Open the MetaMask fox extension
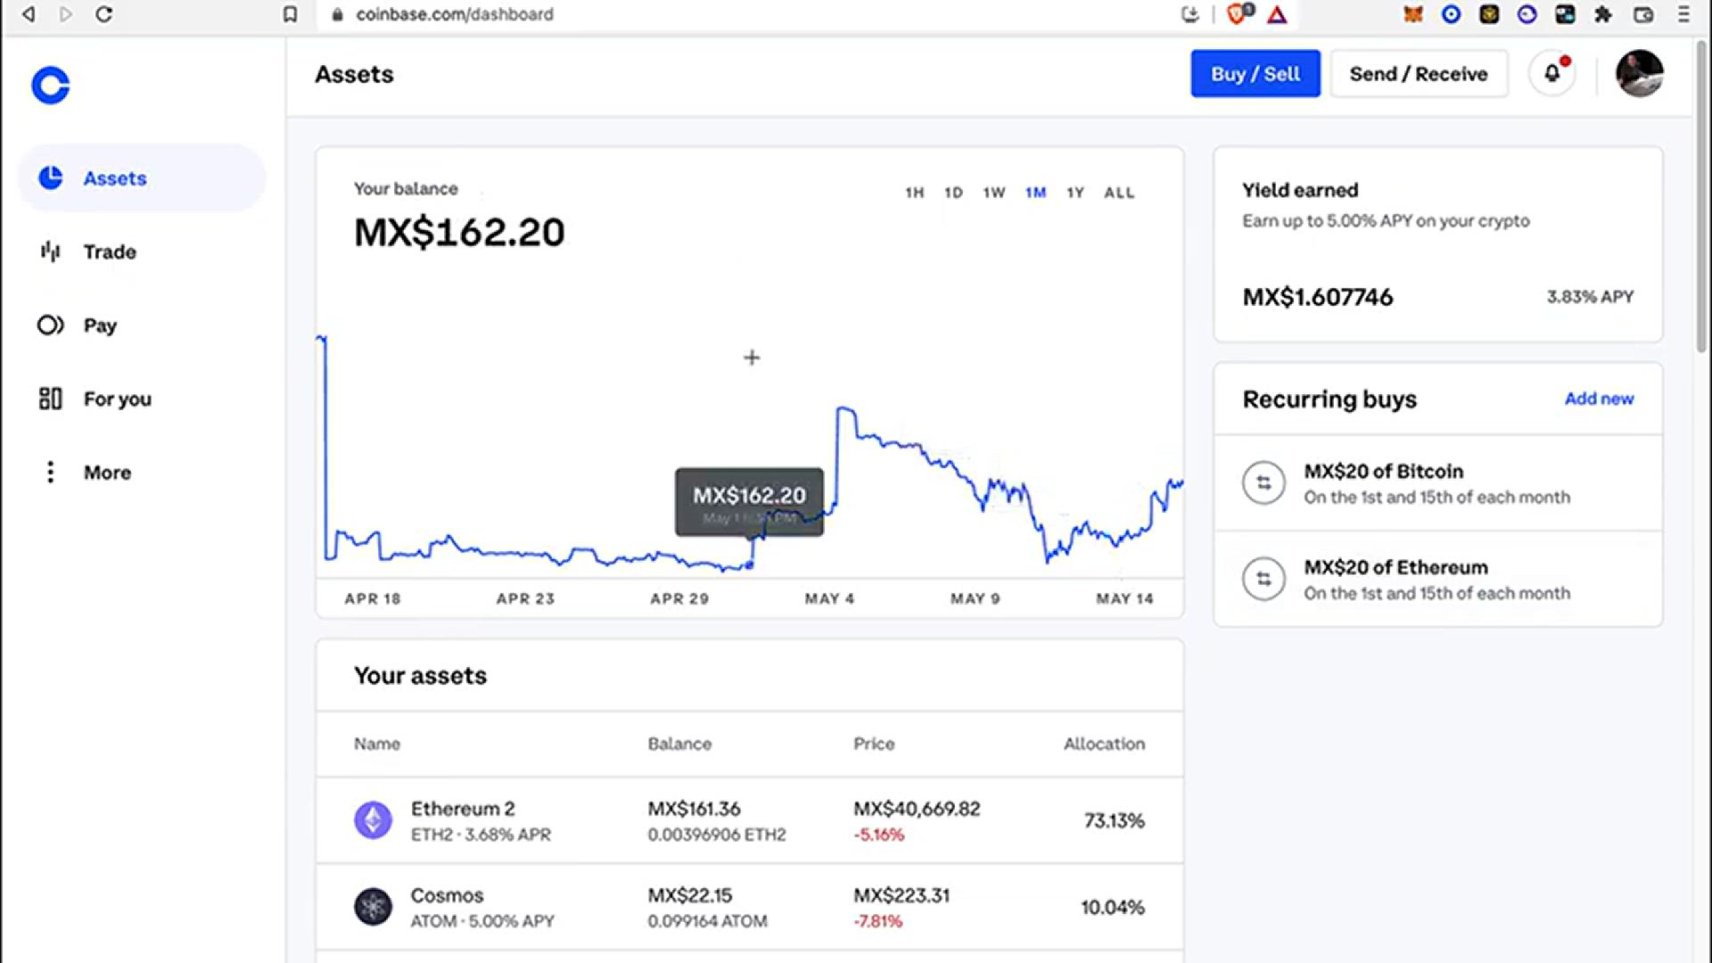Viewport: 1712px width, 963px height. [x=1412, y=14]
